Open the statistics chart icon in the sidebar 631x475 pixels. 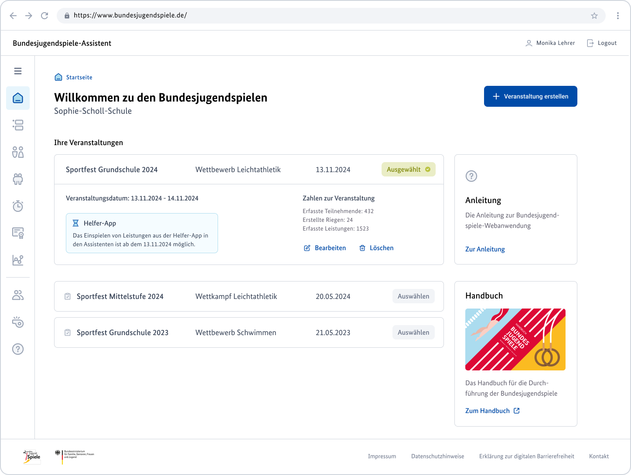coord(18,260)
